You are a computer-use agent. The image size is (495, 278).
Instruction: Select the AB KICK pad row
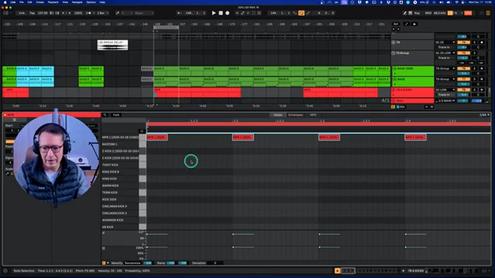point(120,227)
